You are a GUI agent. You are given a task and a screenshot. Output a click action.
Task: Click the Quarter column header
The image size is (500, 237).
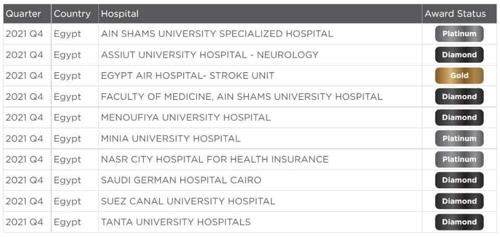click(23, 14)
